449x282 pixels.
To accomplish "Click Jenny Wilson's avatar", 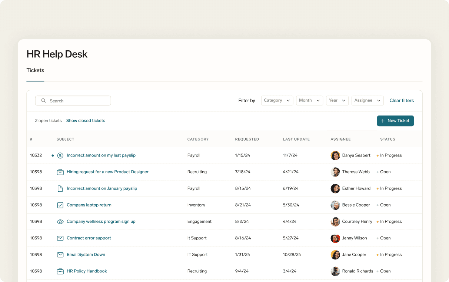I will tap(335, 238).
